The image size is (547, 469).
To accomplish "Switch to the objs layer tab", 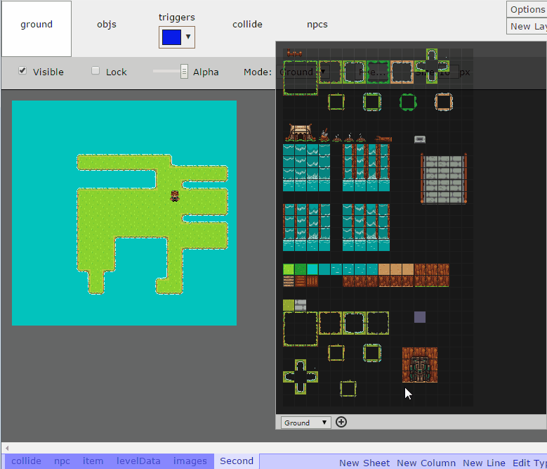I will [107, 25].
